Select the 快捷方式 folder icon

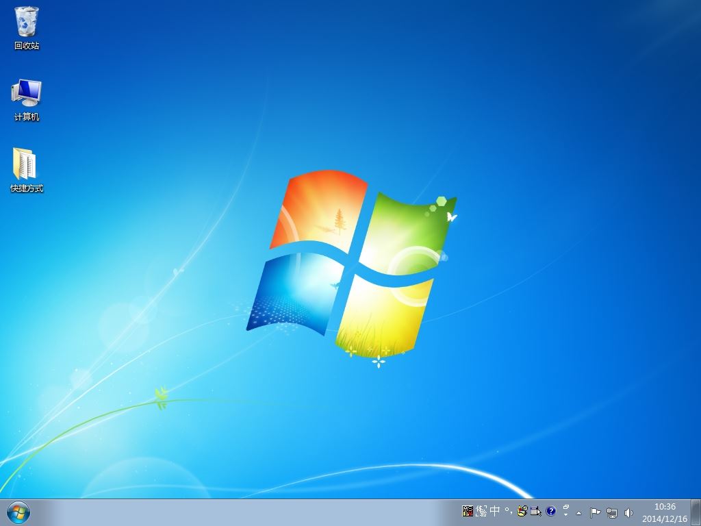pos(27,170)
